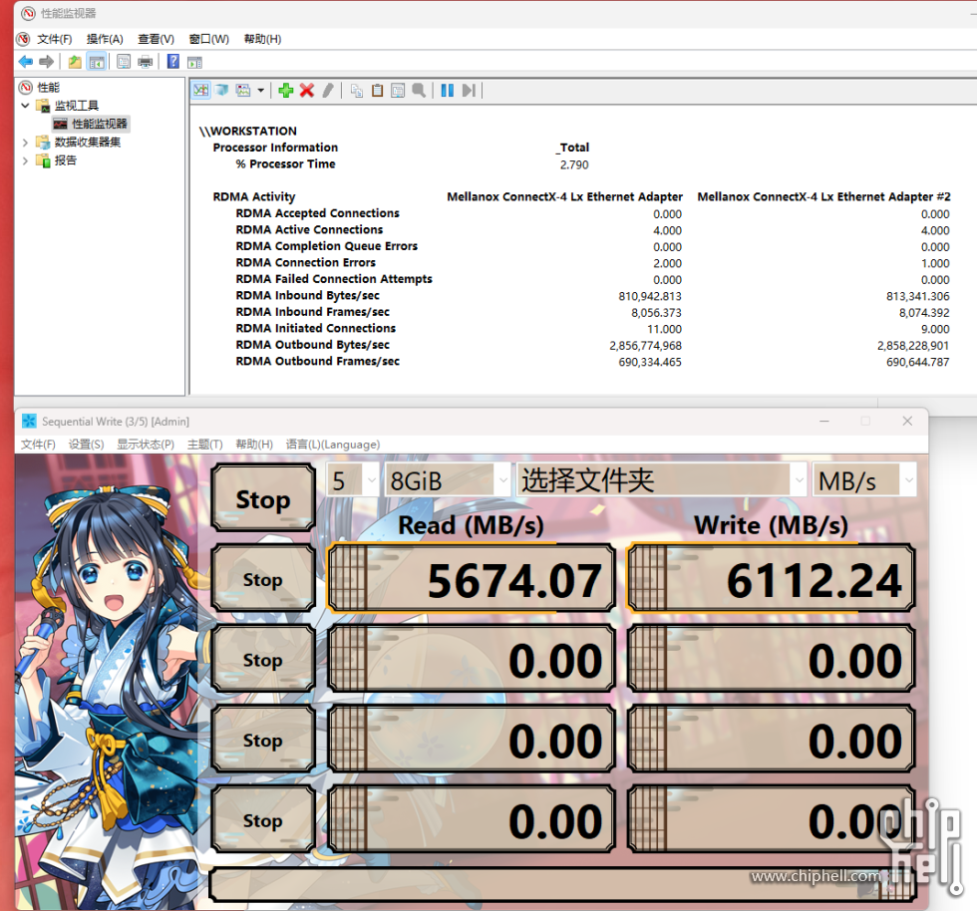Viewport: 977px width, 911px height.
Task: Click Stop button beside the 5674.07 result
Action: coord(263,579)
